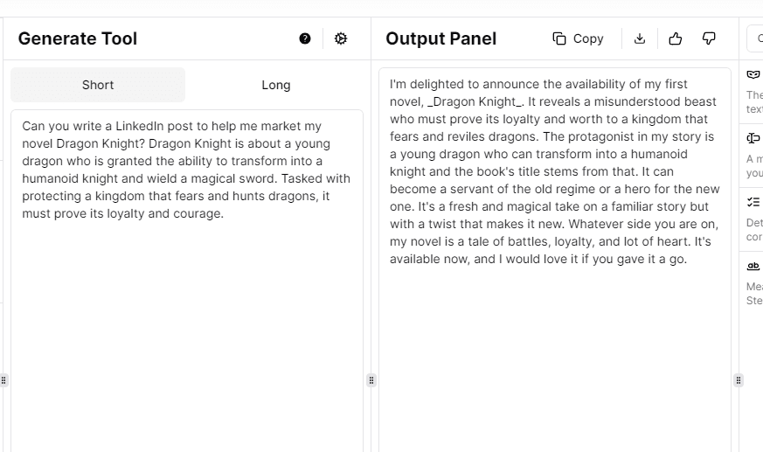Click the Output Panel heading

[440, 38]
